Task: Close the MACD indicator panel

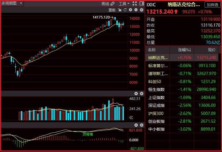Action: [x=136, y=125]
